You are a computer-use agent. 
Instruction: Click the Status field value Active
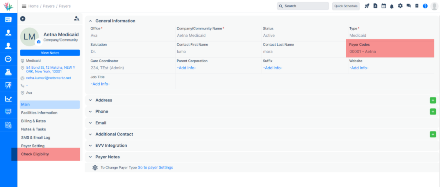269,35
